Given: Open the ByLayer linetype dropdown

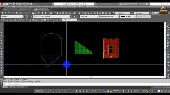Looking at the screenshot, I should pyautogui.click(x=109, y=16).
